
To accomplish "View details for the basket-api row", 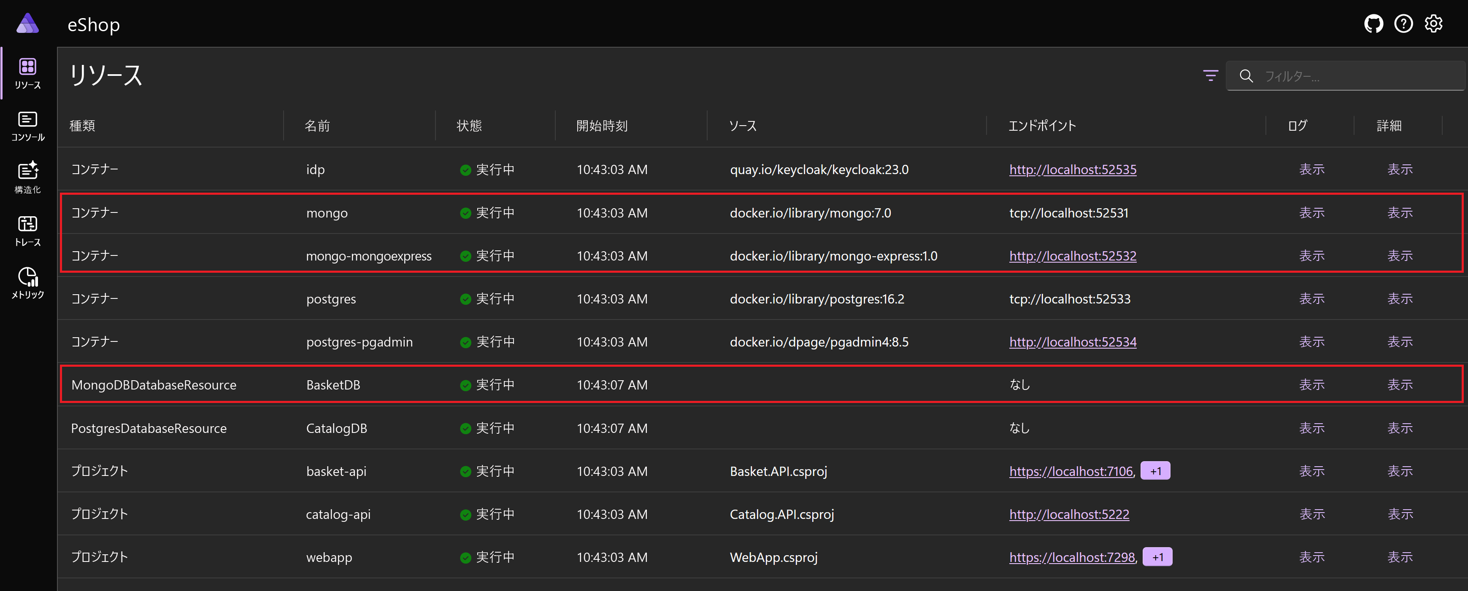I will coord(1400,471).
